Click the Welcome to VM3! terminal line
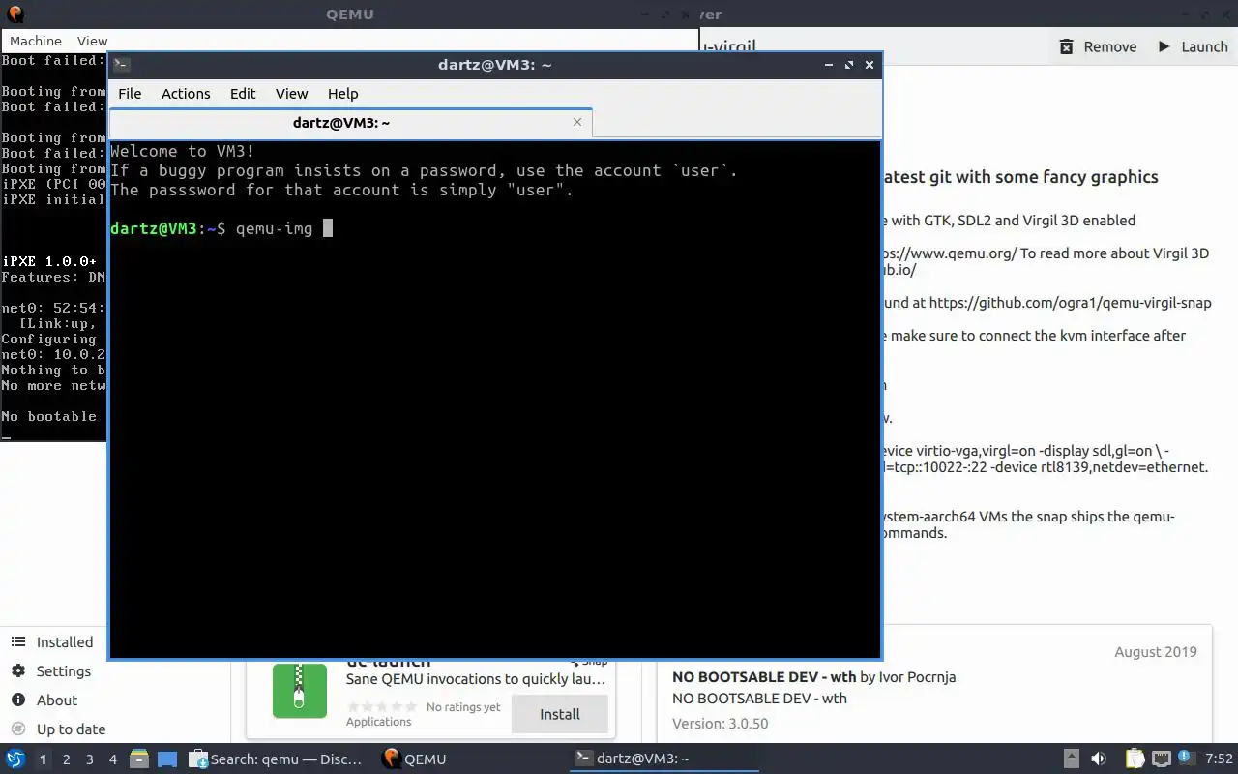Image resolution: width=1238 pixels, height=774 pixels. tap(183, 151)
